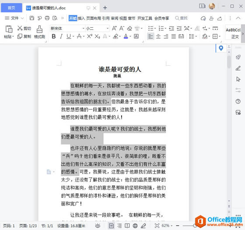
Task: Click the share/export icon
Action: (x=220, y=18)
